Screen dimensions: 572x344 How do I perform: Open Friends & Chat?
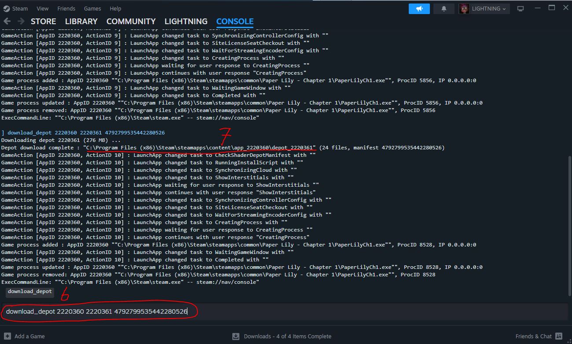pos(533,336)
